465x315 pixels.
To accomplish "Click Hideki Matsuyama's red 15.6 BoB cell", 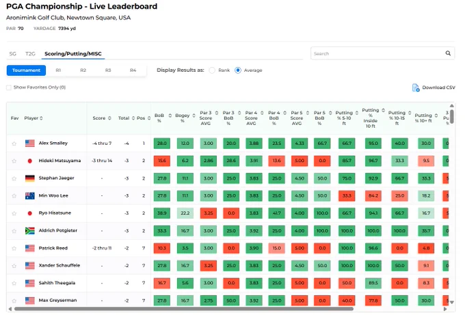I will 162,161.
